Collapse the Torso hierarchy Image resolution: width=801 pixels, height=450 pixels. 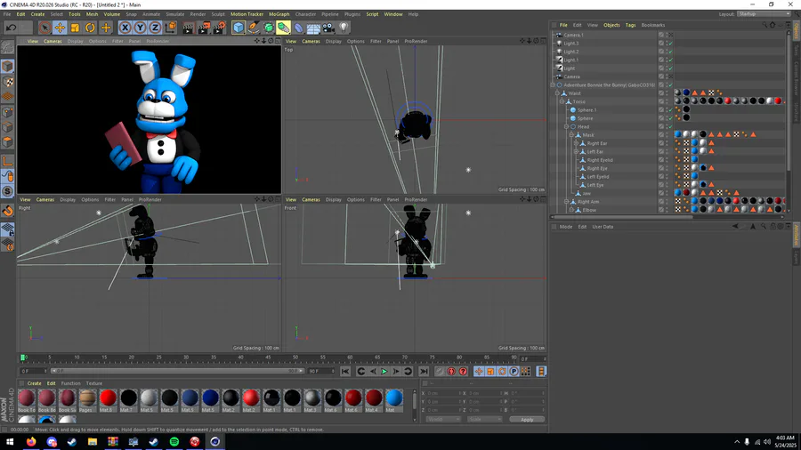click(562, 101)
